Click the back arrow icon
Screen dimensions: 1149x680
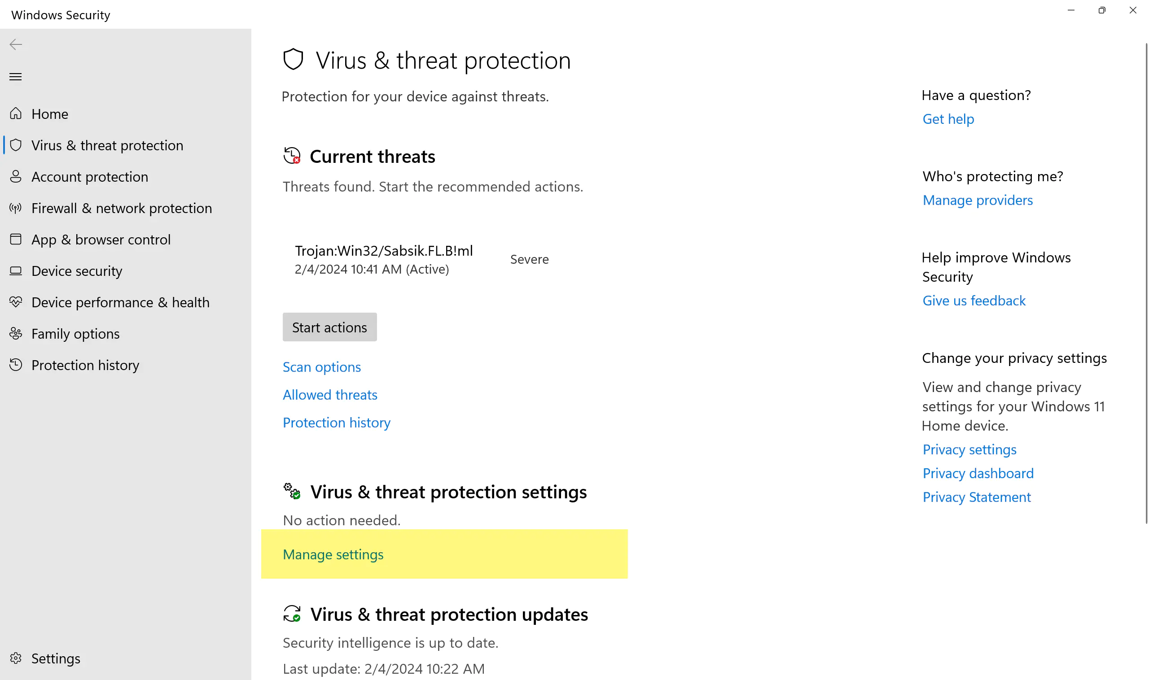16,44
